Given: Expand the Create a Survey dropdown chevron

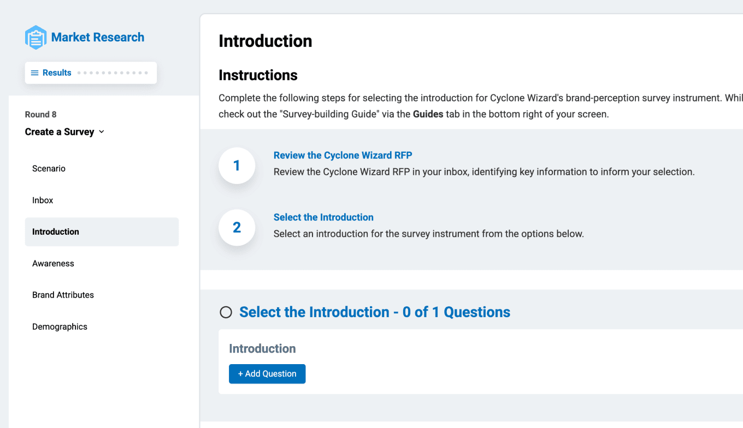Looking at the screenshot, I should click(x=102, y=132).
